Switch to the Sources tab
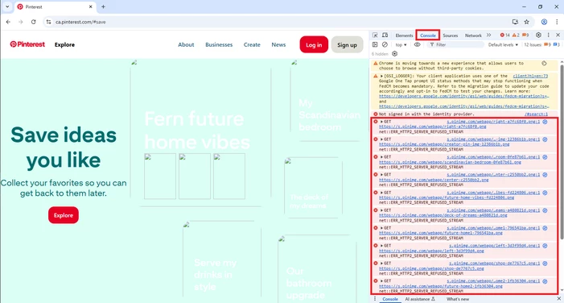 point(450,35)
